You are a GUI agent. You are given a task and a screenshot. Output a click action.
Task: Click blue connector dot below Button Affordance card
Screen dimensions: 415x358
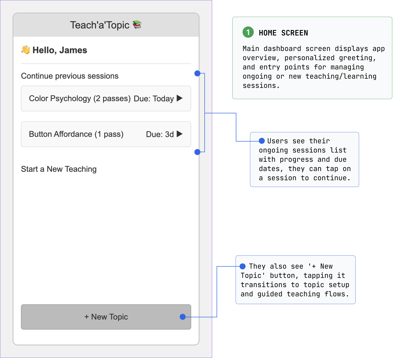pyautogui.click(x=197, y=152)
